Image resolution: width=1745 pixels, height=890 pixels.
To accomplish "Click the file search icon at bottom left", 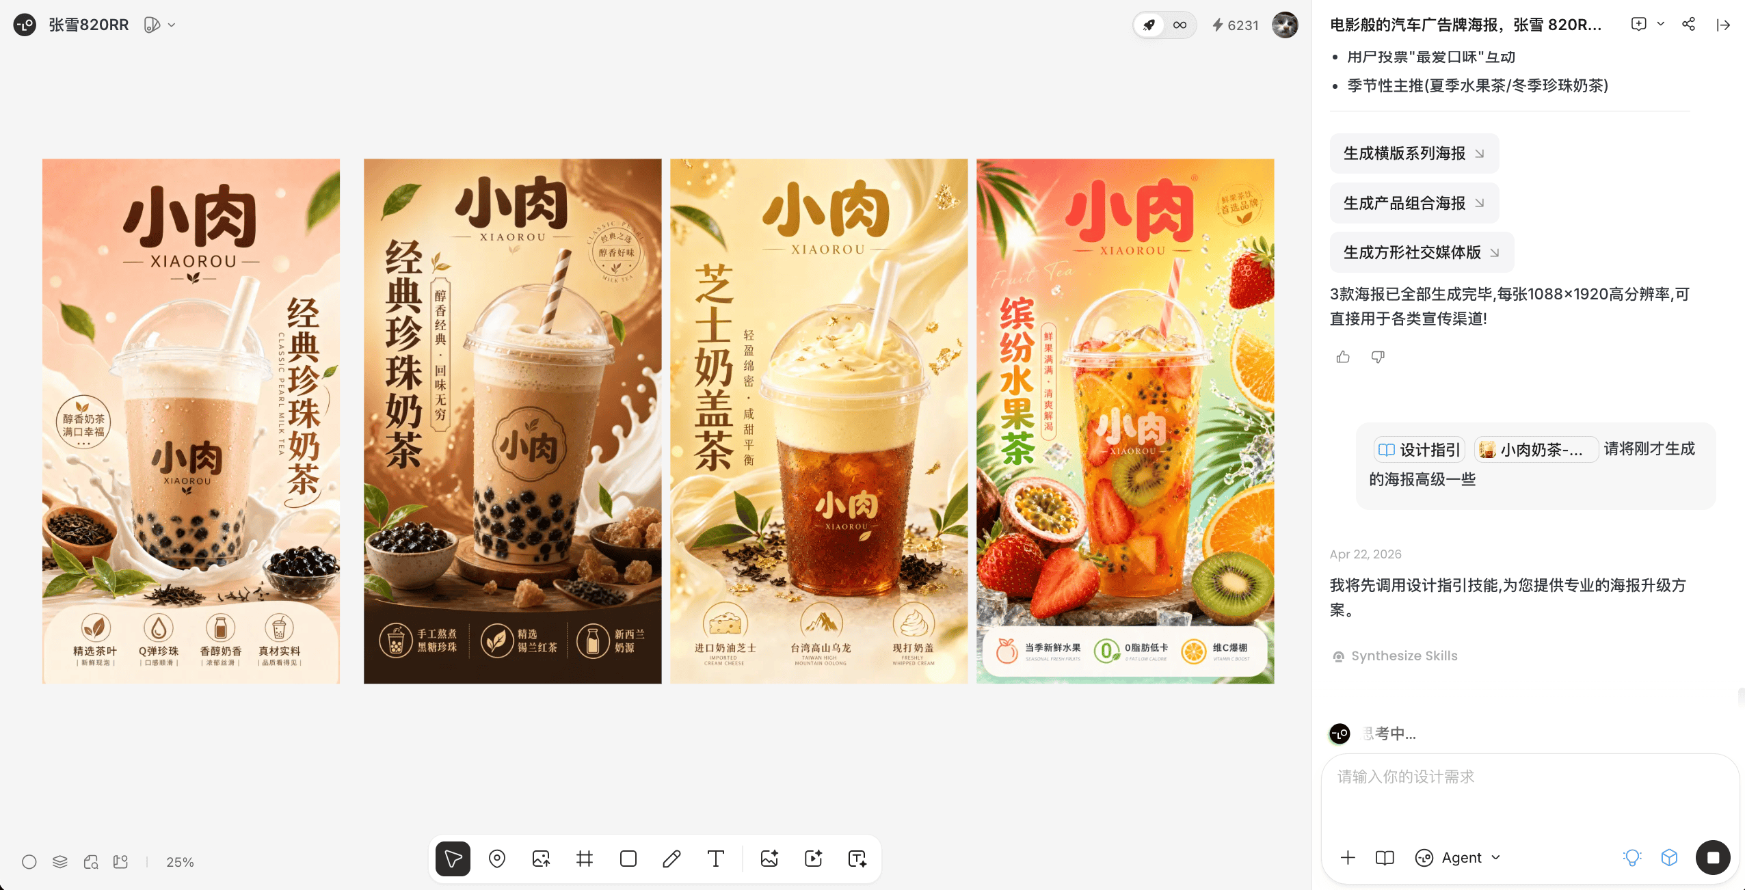I will point(91,862).
